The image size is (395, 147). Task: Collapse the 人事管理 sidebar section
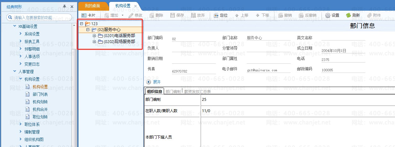(15, 72)
